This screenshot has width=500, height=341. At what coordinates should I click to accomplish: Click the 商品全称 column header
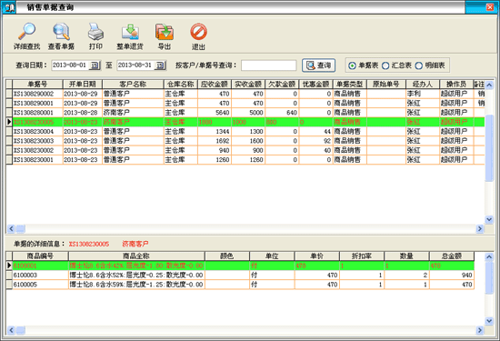[136, 256]
